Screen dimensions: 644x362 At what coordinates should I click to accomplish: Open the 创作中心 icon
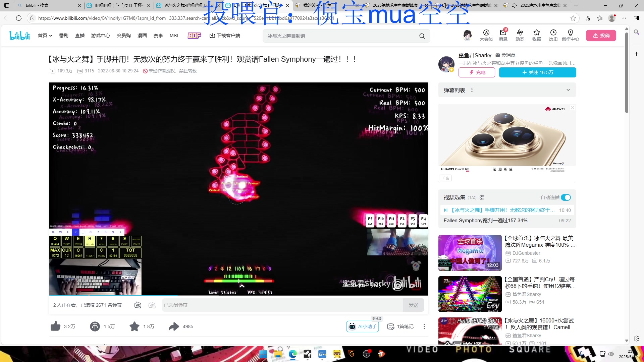click(571, 35)
